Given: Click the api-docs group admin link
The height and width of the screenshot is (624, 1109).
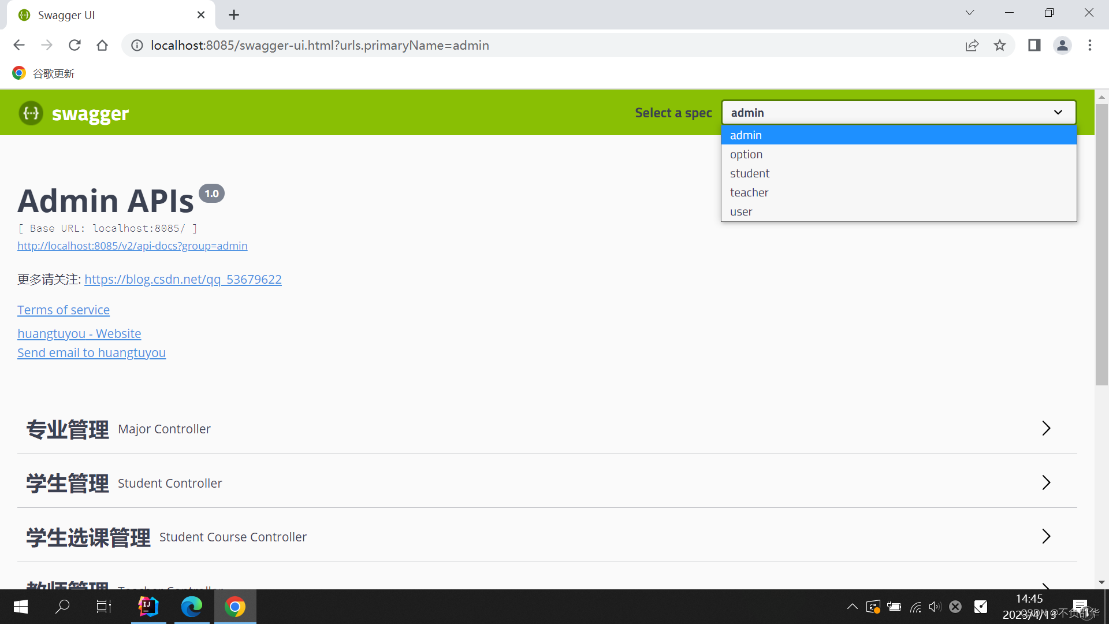Looking at the screenshot, I should [132, 246].
